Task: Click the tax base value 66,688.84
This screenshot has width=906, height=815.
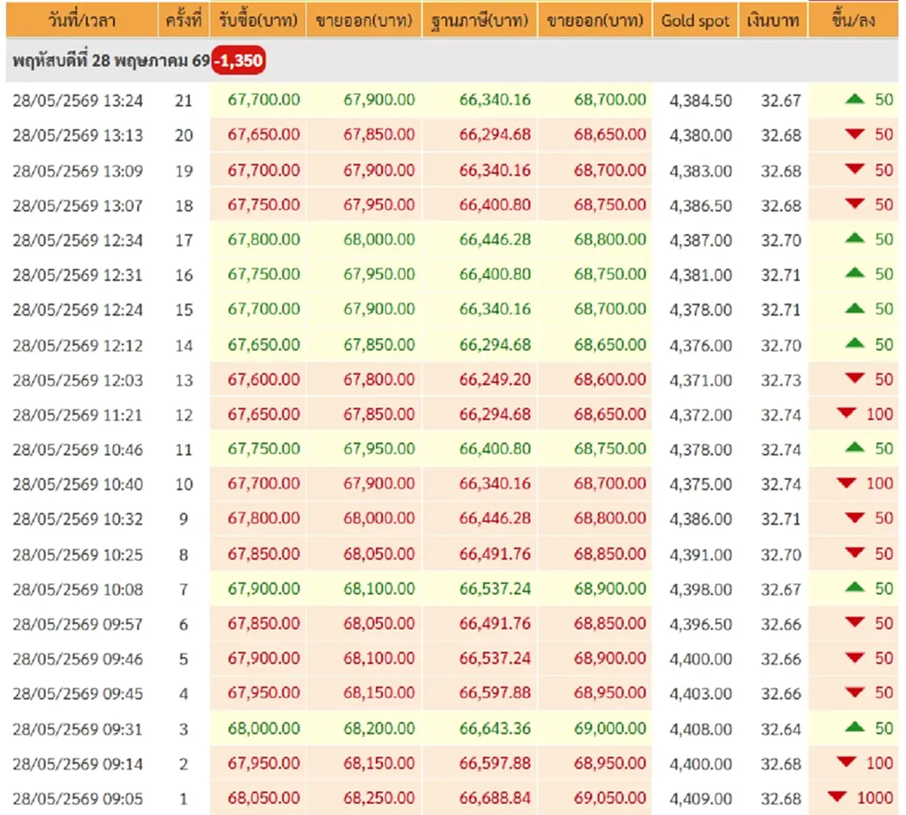Action: [x=495, y=798]
